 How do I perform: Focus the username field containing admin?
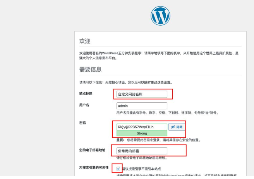142,106
